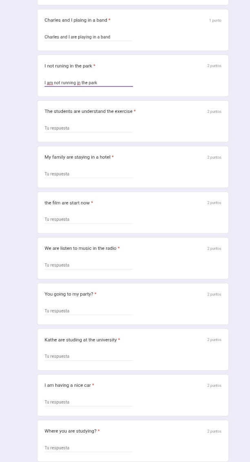The width and height of the screenshot is (250, 462).
Task: Click the answer field for 'Where you are studying?'
Action: click(88, 448)
